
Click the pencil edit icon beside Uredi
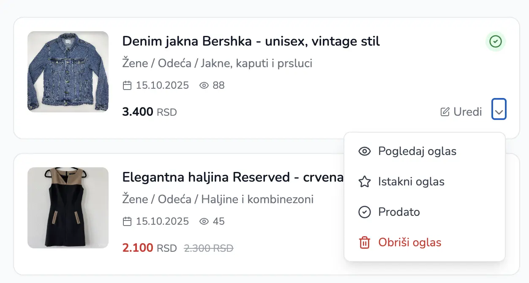pos(445,112)
